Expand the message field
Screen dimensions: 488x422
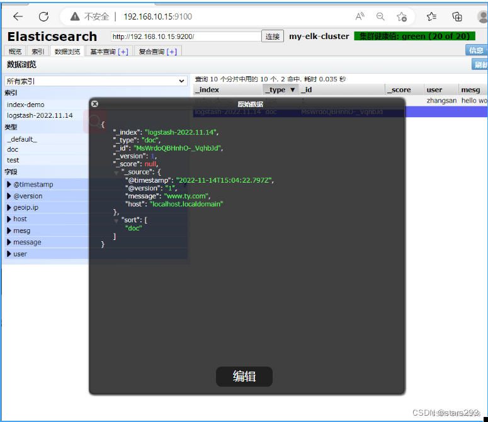pyautogui.click(x=9, y=242)
